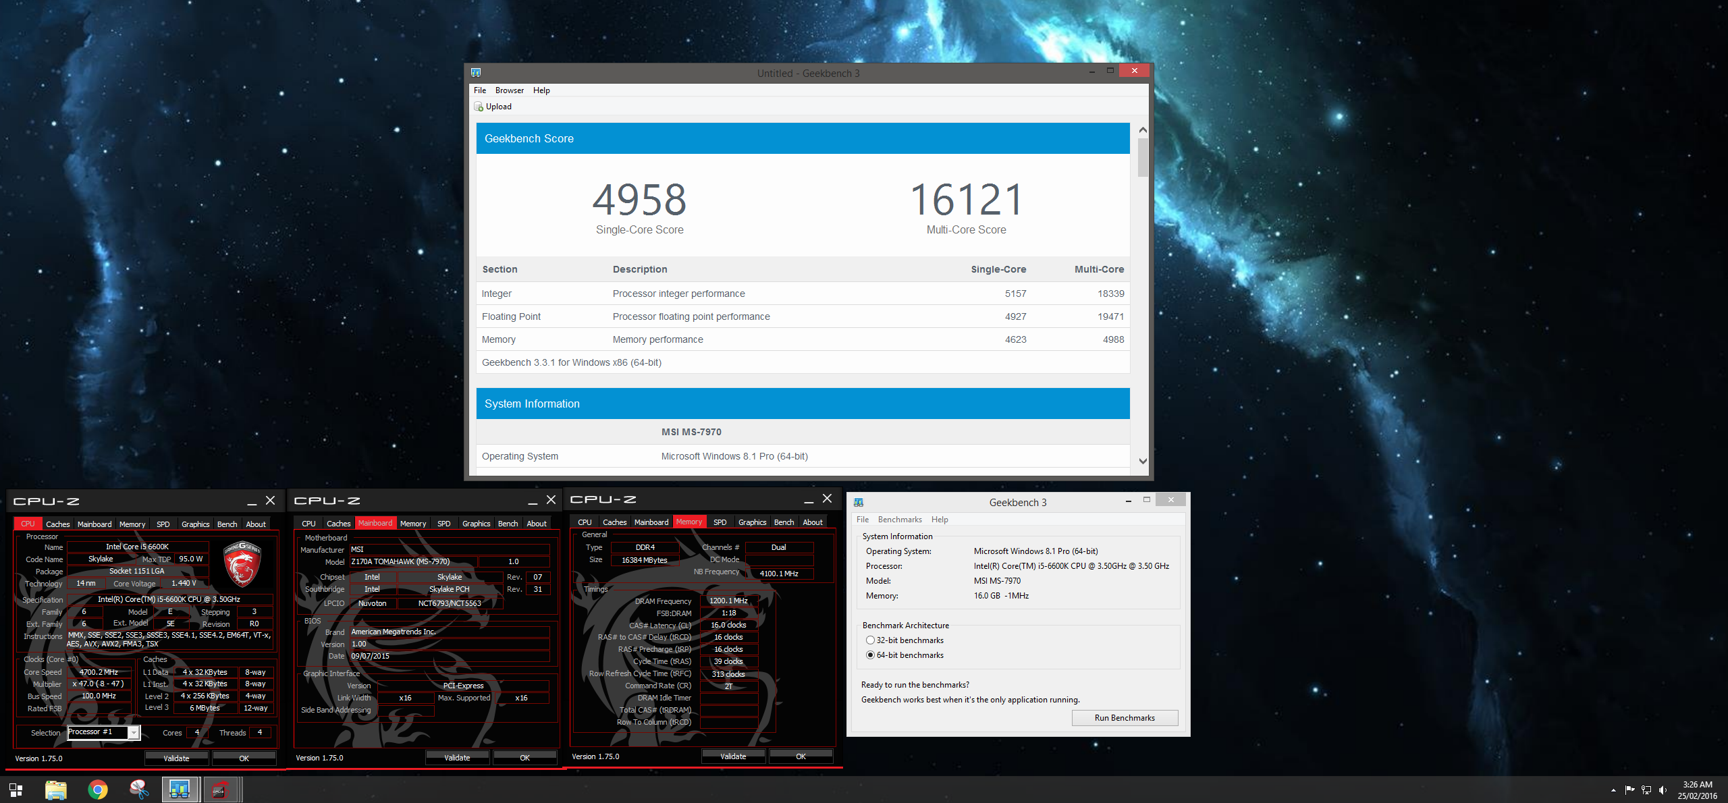This screenshot has height=803, width=1728.
Task: Open SPD tab in CPU-Z processor window
Action: coord(163,524)
